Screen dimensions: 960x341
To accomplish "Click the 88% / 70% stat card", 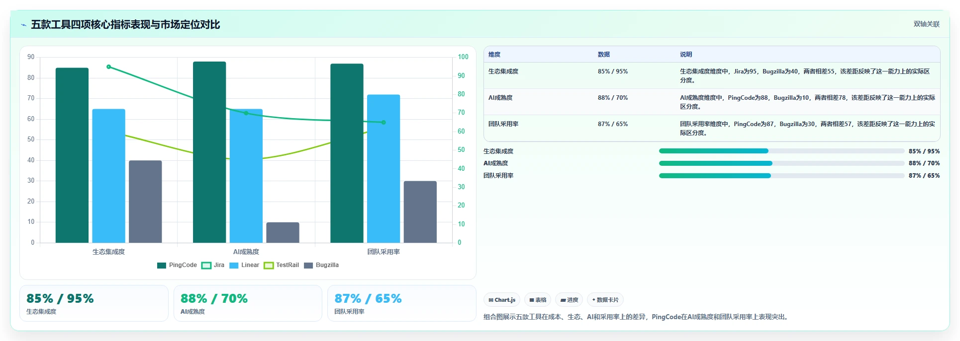I will pos(248,303).
